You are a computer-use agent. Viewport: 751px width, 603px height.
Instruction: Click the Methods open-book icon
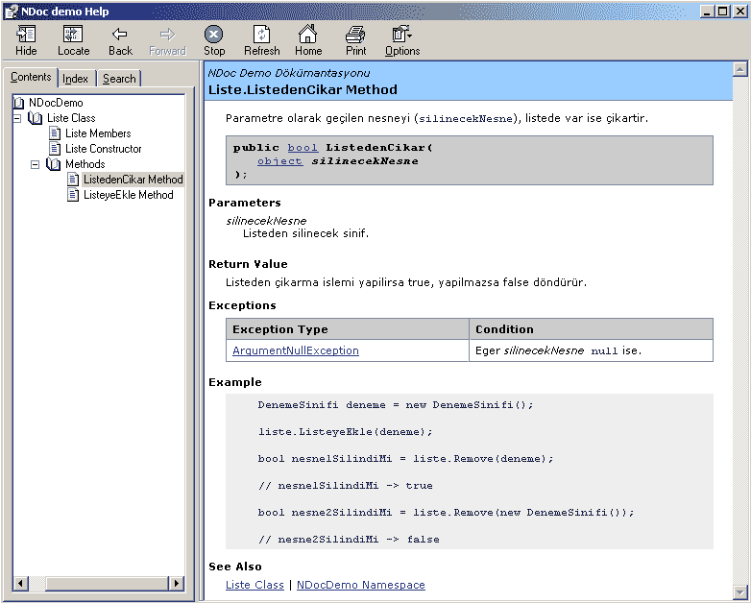53,164
